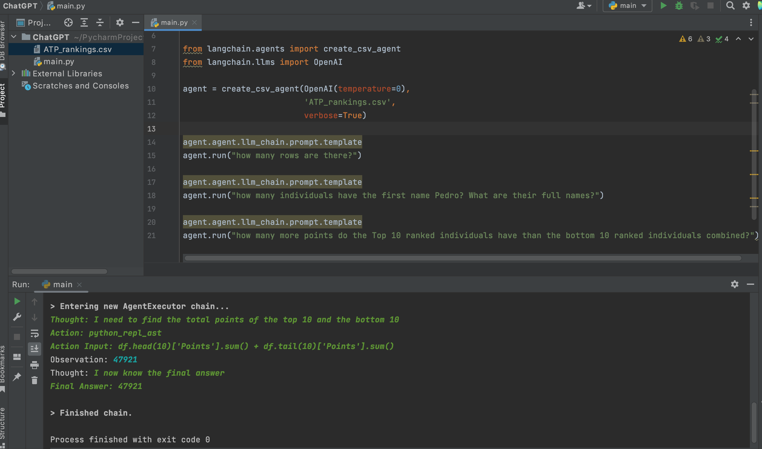
Task: Open Search Everywhere magnifier icon
Action: (x=730, y=6)
